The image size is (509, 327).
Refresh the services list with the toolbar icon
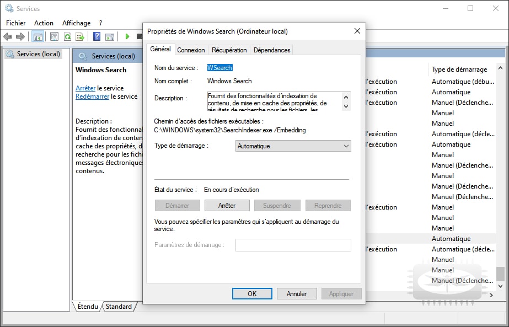(x=67, y=37)
